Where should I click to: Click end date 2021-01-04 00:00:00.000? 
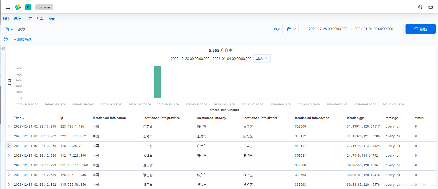coord(374,29)
